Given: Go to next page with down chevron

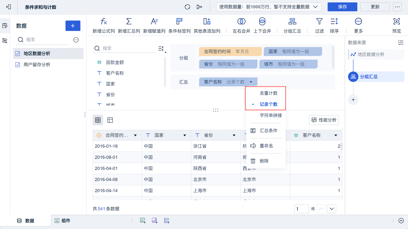Looking at the screenshot, I should click(x=332, y=209).
